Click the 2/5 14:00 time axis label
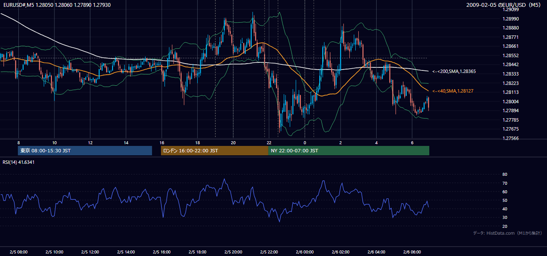 tap(126, 252)
